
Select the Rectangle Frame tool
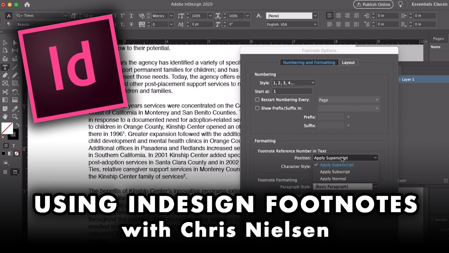click(x=5, y=83)
